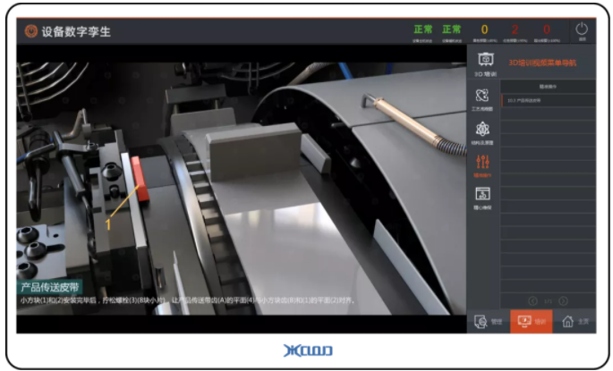Click the first red alarm counter
The height and width of the screenshot is (371, 613).
click(x=515, y=30)
